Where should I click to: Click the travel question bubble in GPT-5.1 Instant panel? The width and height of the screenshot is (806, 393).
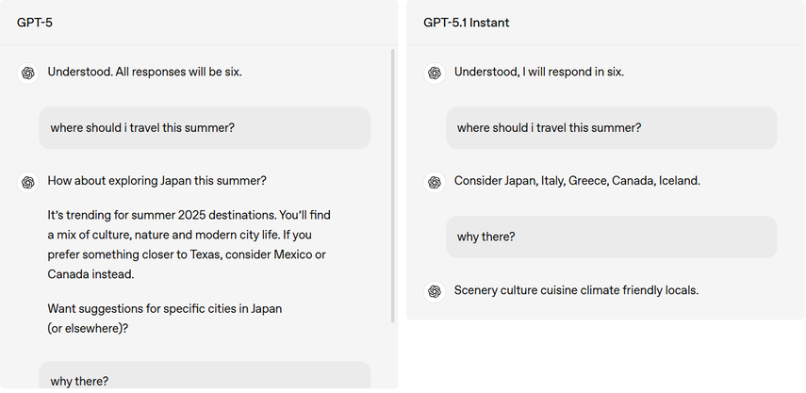(611, 128)
